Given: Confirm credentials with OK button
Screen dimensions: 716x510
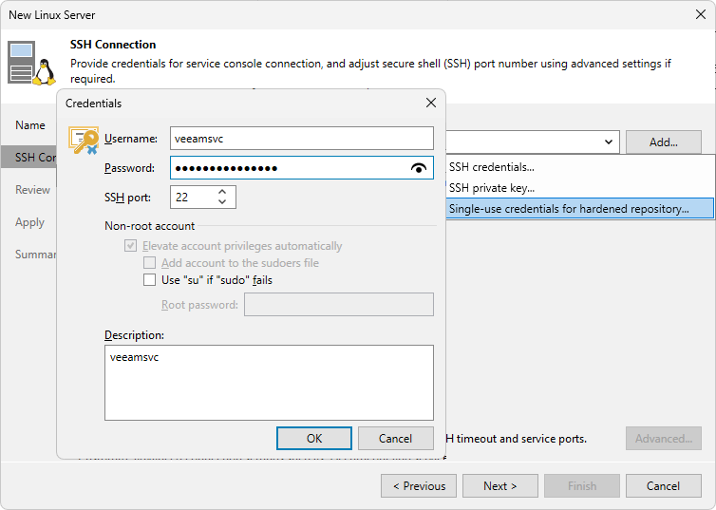Looking at the screenshot, I should tap(314, 439).
